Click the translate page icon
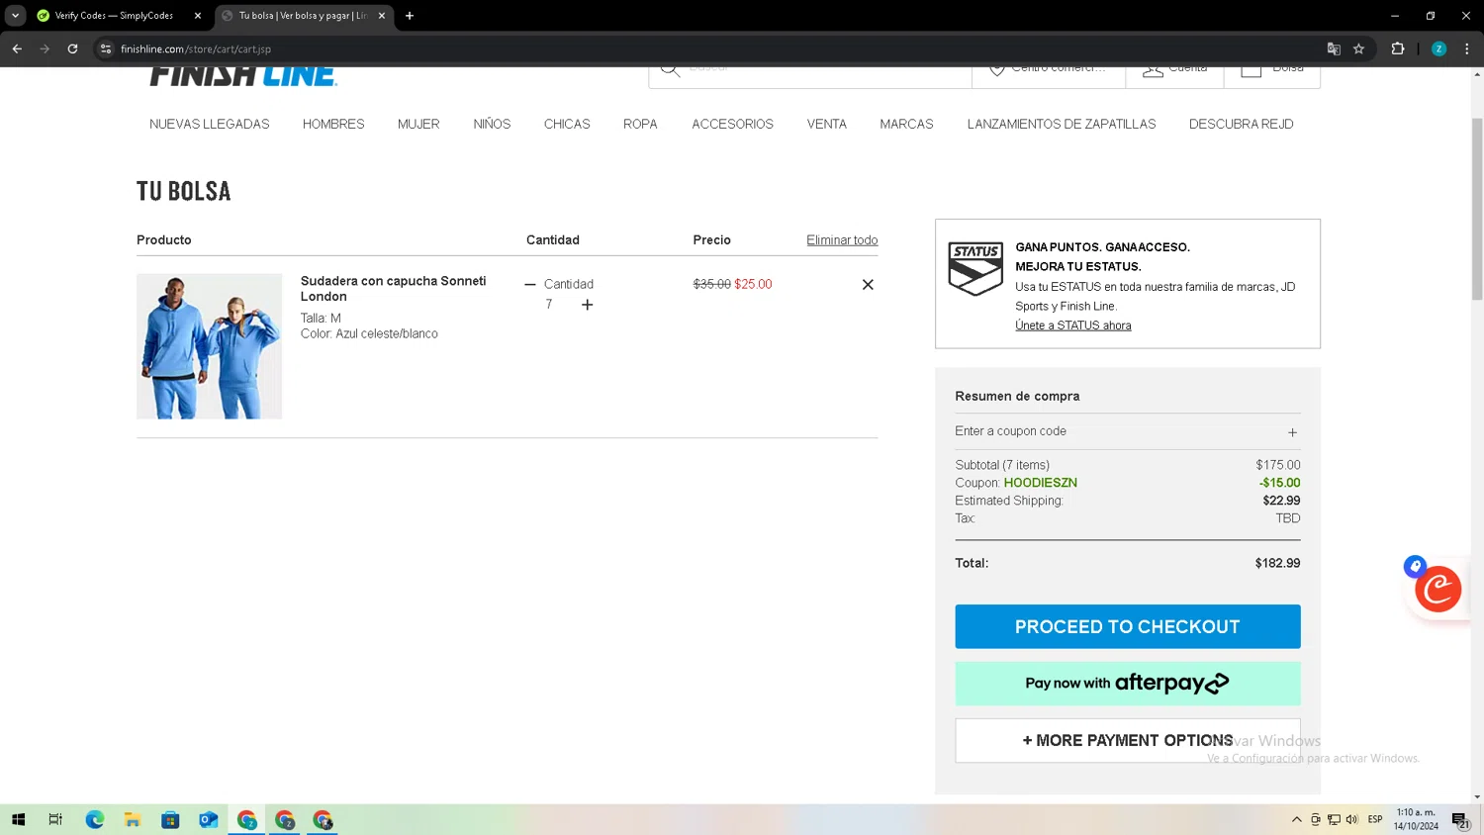This screenshot has width=1484, height=835. (x=1334, y=48)
